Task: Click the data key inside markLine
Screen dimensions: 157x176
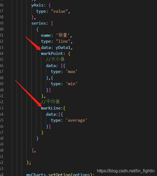Action: tap(51, 114)
